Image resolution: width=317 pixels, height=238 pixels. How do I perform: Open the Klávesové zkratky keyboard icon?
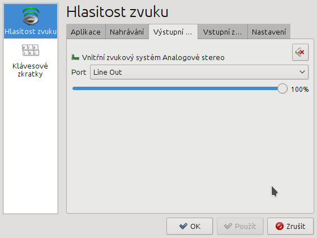point(31,50)
